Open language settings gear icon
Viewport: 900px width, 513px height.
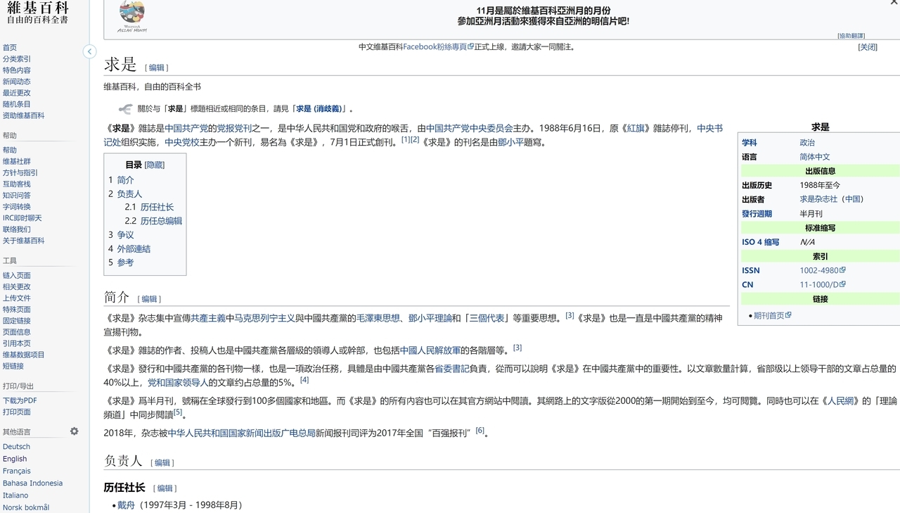pyautogui.click(x=75, y=431)
